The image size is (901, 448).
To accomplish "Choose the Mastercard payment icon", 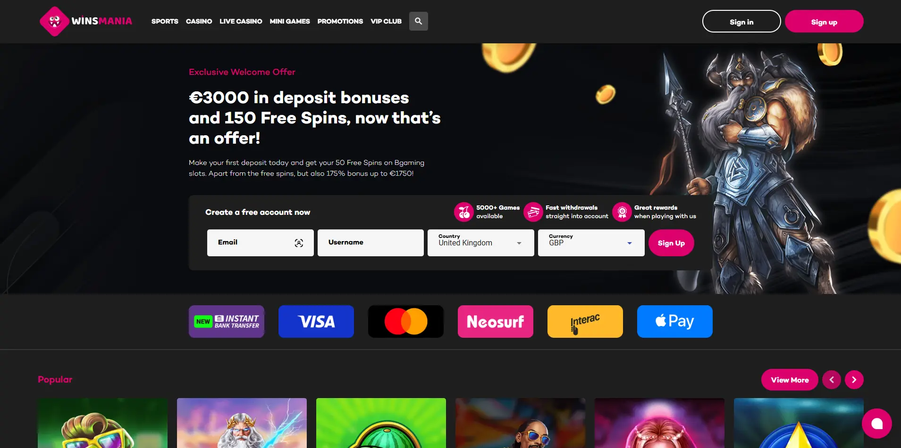I will click(x=406, y=321).
